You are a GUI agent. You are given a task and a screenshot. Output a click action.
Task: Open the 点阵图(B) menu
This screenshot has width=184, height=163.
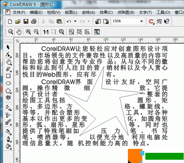point(126,12)
